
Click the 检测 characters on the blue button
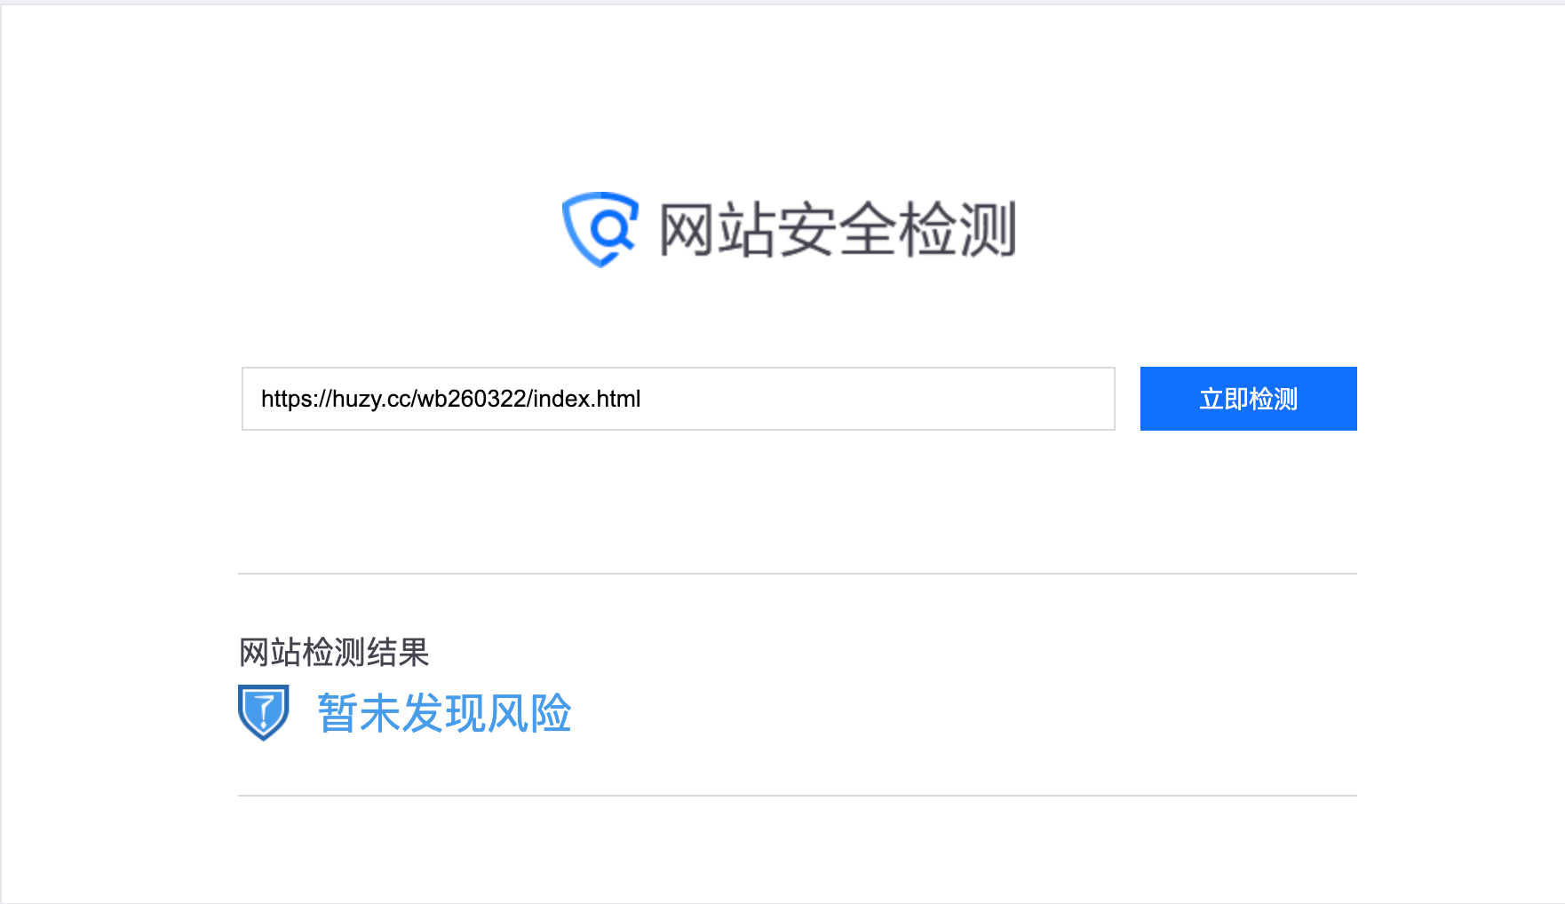point(1274,399)
